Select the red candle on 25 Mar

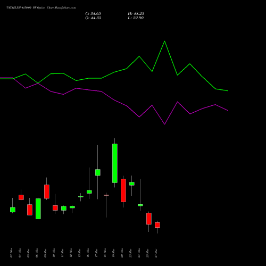click(x=149, y=219)
